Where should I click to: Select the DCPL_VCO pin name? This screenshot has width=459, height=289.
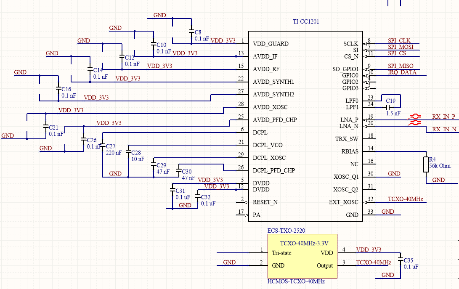[268, 145]
